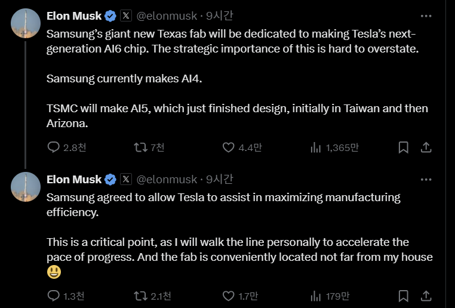Open Elon Musk's display name on first tweet
455x308 pixels.
(x=74, y=16)
